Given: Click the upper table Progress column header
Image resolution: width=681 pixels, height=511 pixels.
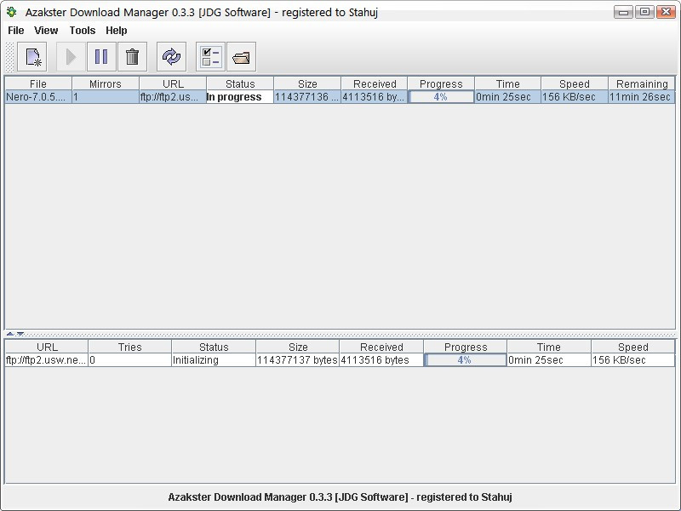Looking at the screenshot, I should [x=441, y=83].
